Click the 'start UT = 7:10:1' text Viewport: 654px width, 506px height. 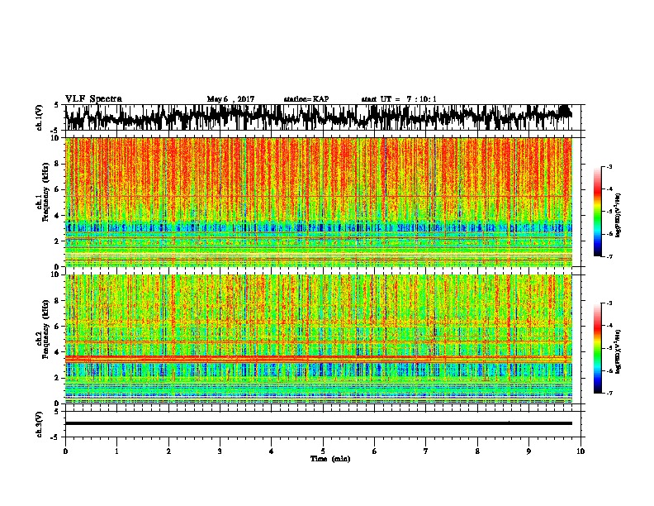[399, 99]
